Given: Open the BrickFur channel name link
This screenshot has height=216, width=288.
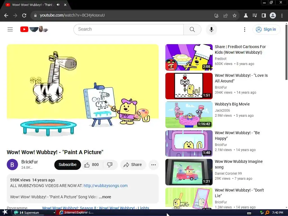Looking at the screenshot, I should [30, 162].
